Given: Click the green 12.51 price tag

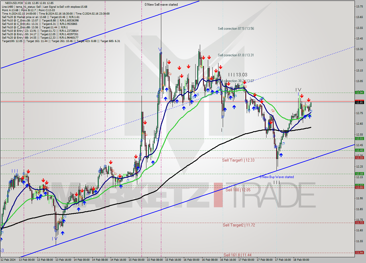Looking at the screenshot, I should 359,139.
